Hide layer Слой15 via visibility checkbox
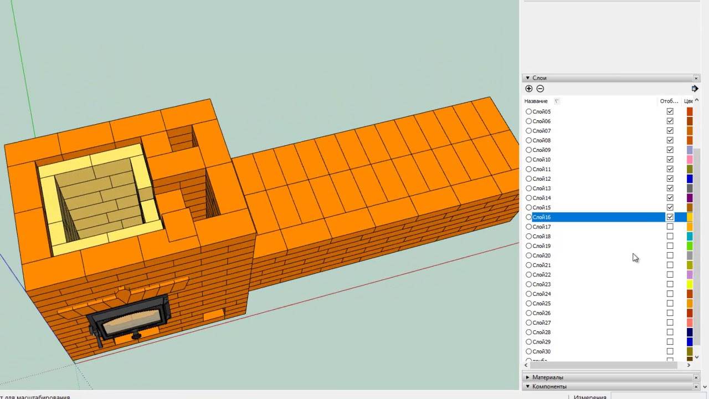 [670, 207]
